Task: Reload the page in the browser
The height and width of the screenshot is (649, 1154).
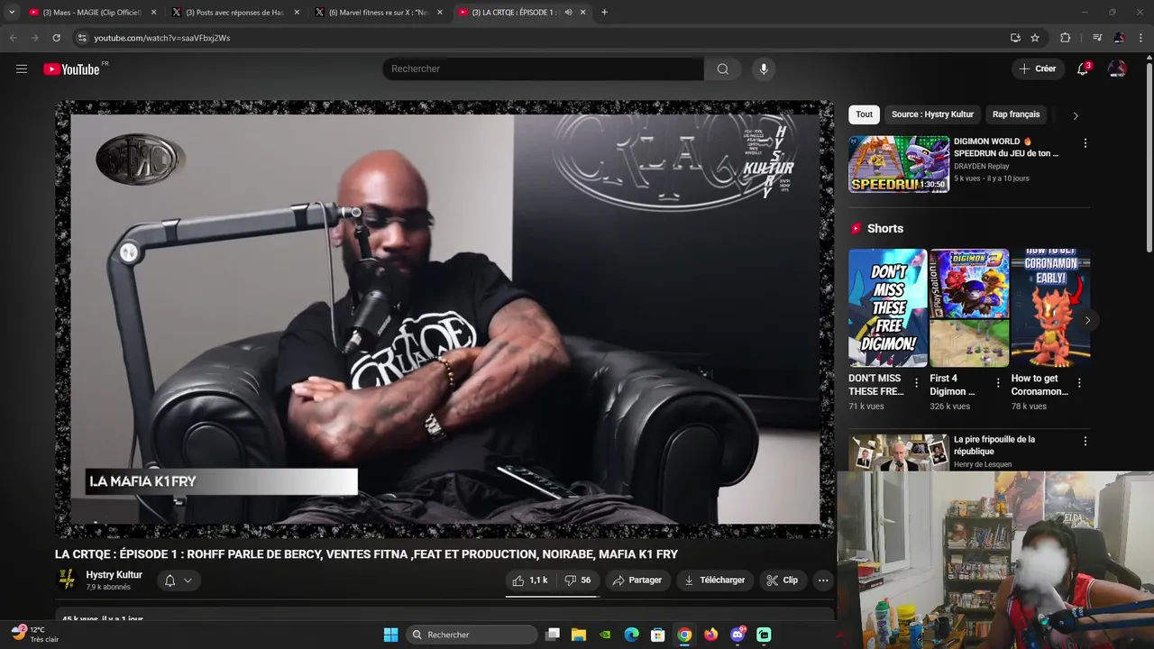Action: [x=56, y=38]
